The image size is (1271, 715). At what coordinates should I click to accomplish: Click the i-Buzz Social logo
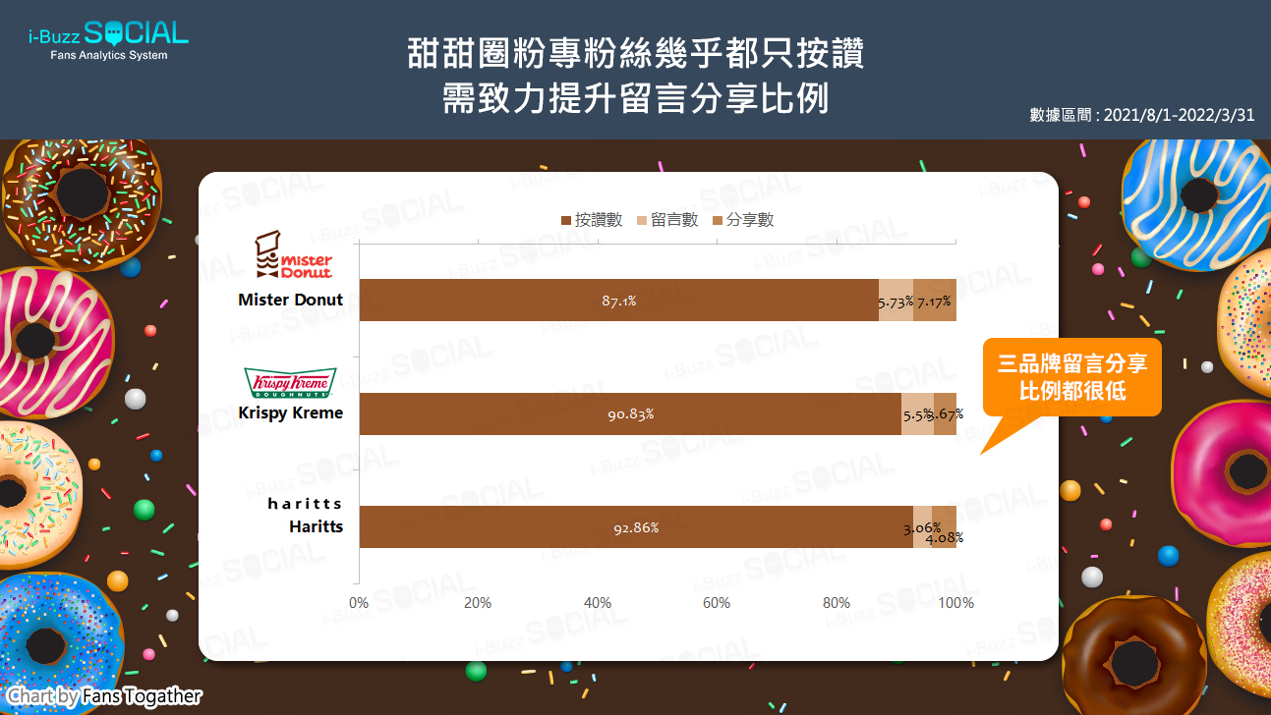(x=108, y=39)
